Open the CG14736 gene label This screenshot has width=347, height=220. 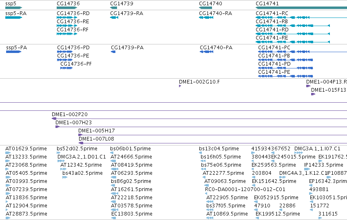68,4
